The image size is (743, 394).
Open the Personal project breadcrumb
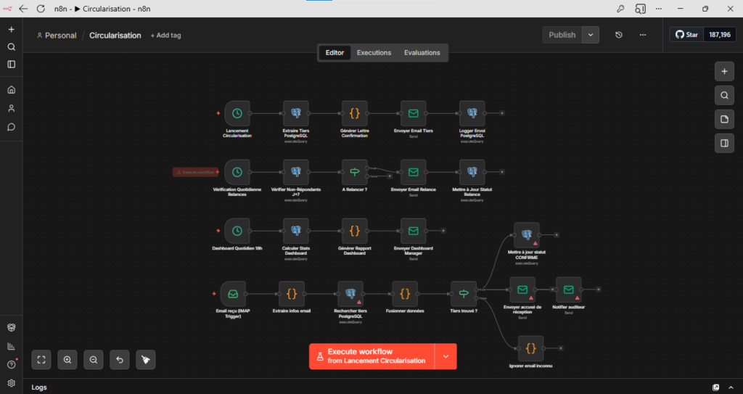[x=57, y=36]
